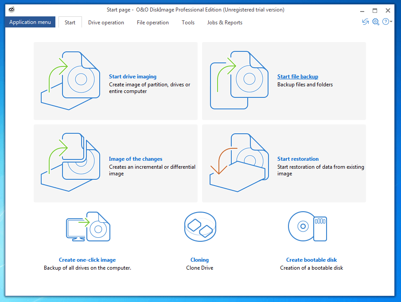Minimize the O&O DiskImage window

pos(362,11)
